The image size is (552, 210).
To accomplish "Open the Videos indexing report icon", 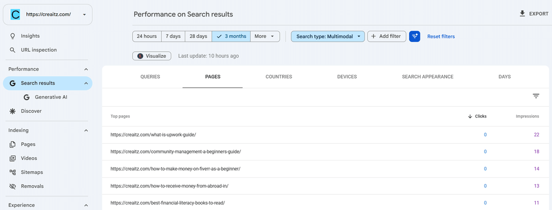I will [13, 158].
